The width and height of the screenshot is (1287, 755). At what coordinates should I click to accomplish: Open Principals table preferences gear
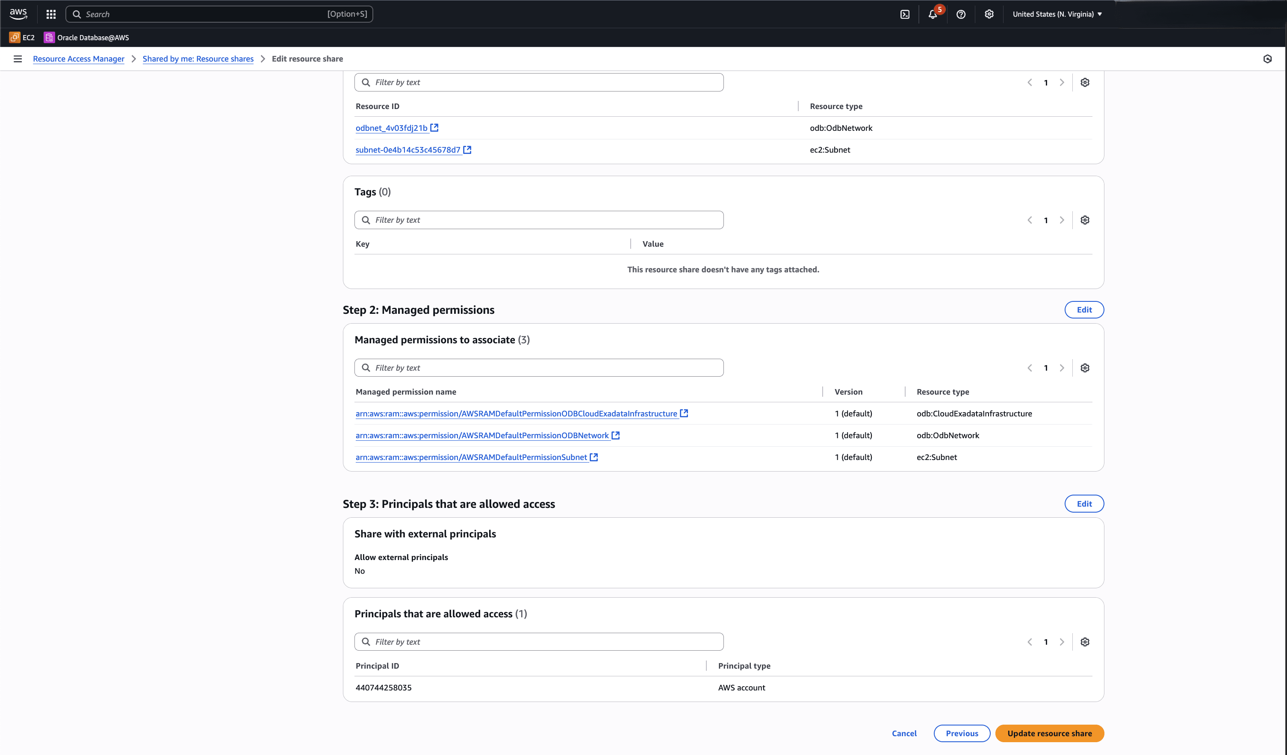(x=1085, y=642)
